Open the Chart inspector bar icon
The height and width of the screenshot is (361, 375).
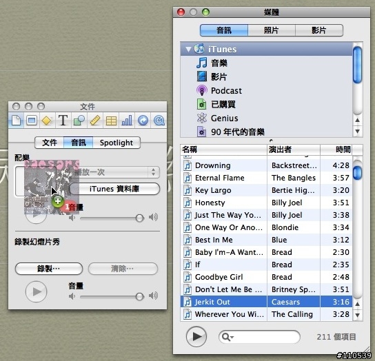pos(127,121)
